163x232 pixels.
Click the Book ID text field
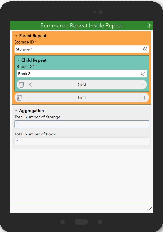coord(82,74)
